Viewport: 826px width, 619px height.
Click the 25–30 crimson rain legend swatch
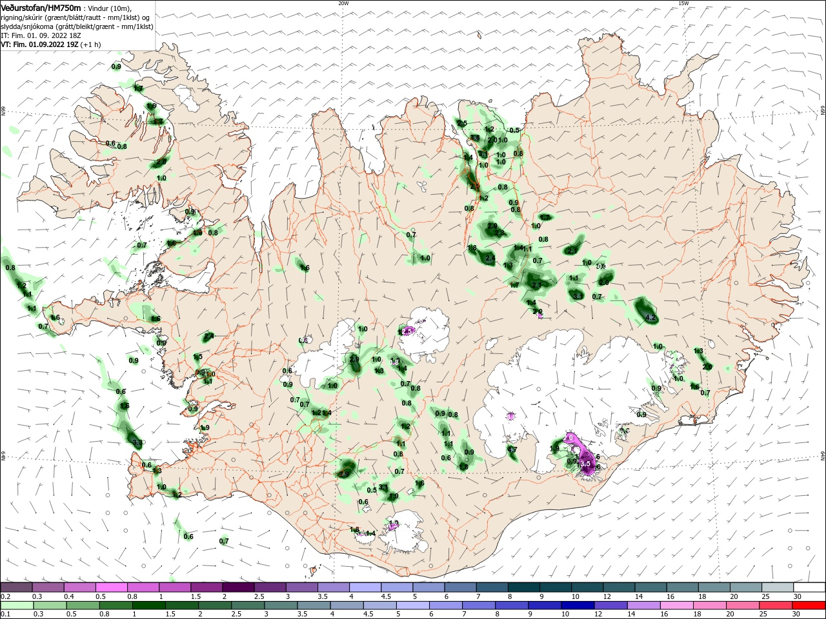point(776,605)
